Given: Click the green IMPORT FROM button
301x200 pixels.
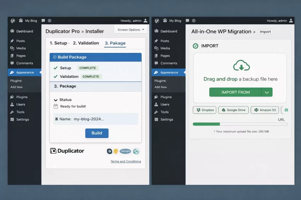Looking at the screenshot, I should coord(235,92).
